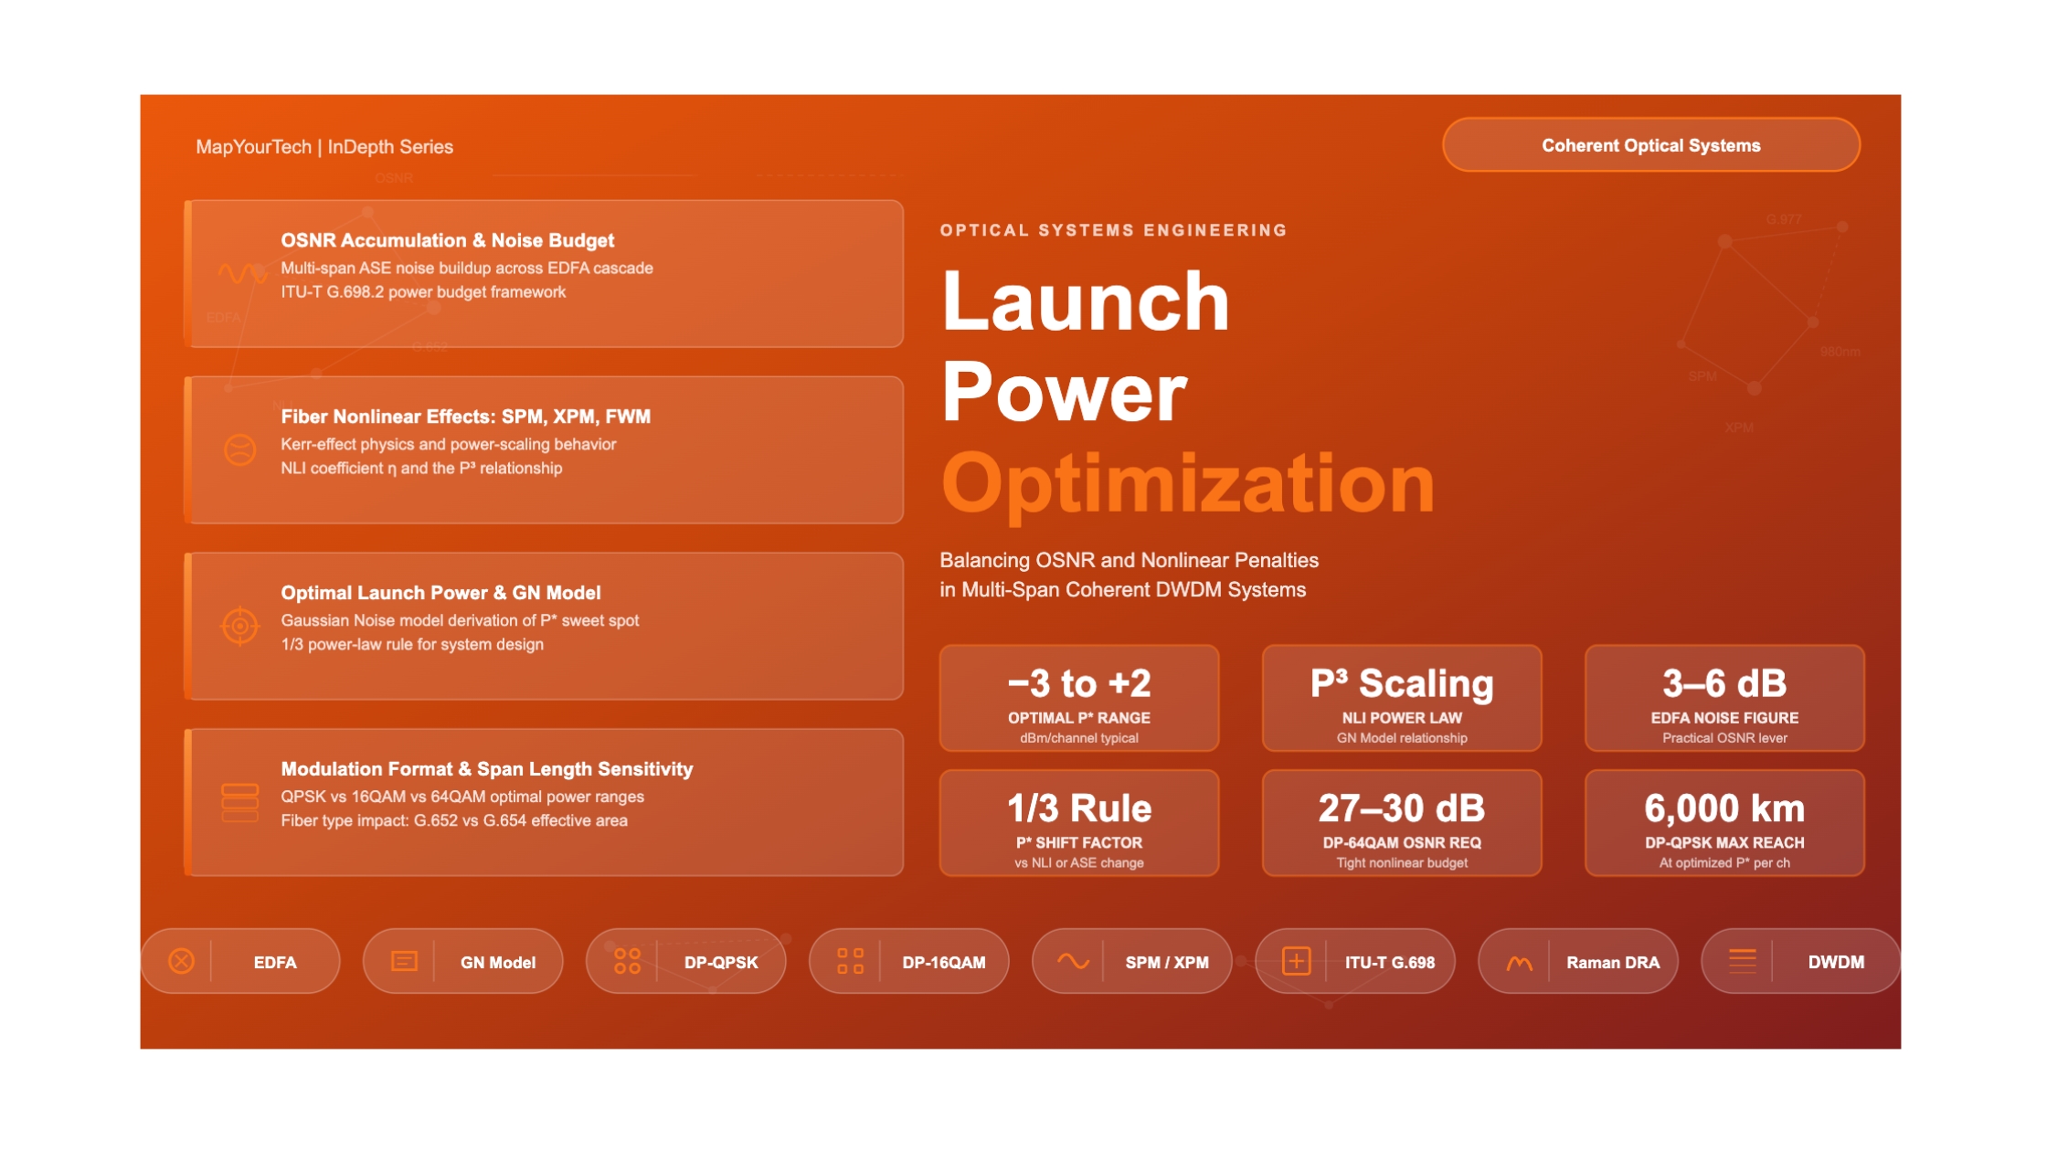Click the Modulation Format & Span Length Sensitivity heading

[x=487, y=770]
